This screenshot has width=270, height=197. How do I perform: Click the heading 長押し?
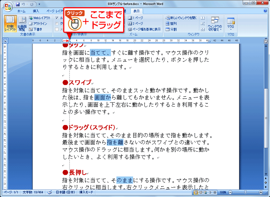[75, 172]
